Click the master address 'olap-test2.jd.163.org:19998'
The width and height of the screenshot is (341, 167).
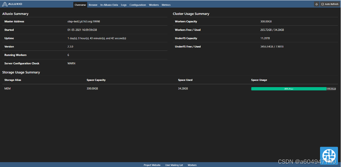(84, 21)
